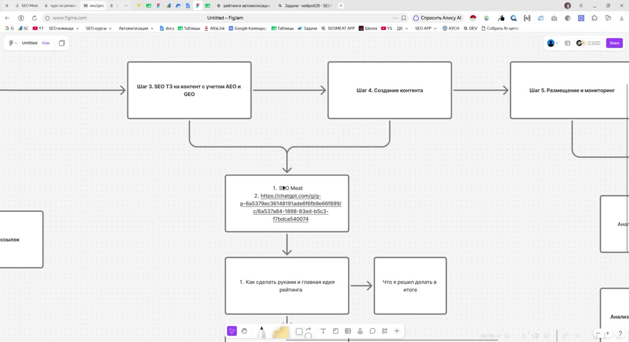Expand the ДК bookmarks folder
This screenshot has height=342, width=629.
(x=402, y=28)
